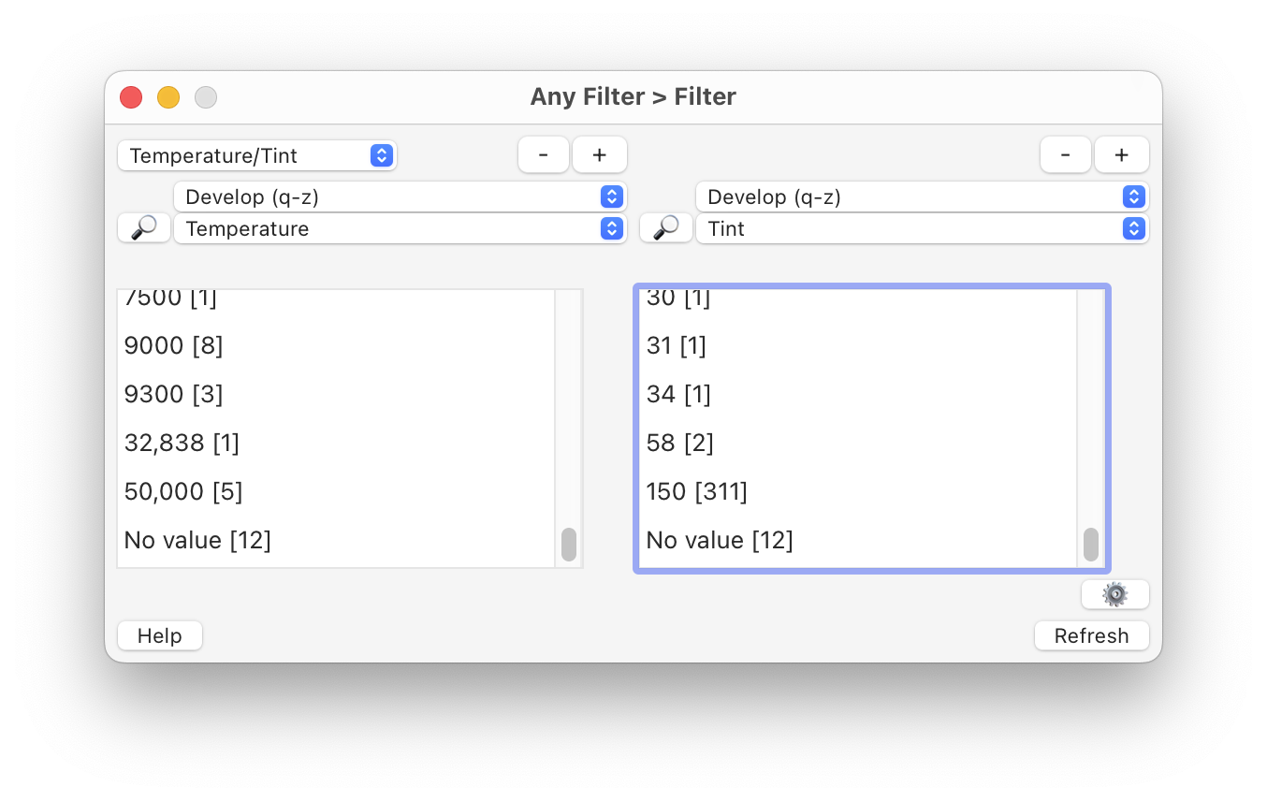Open the right Develop (q-z) category dropdown
Image resolution: width=1267 pixels, height=801 pixels.
[x=923, y=197]
